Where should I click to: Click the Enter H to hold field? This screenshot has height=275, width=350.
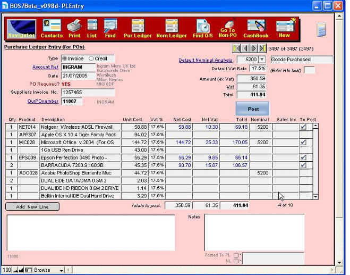[309, 70]
